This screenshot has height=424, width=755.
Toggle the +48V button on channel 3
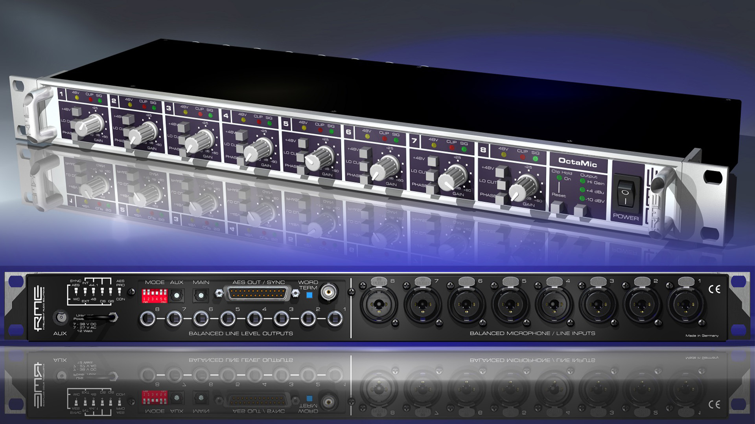183,127
